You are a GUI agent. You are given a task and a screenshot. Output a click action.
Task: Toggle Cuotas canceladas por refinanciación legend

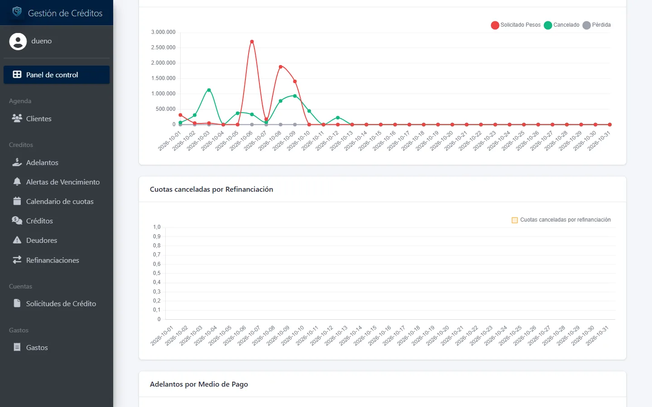pyautogui.click(x=561, y=220)
